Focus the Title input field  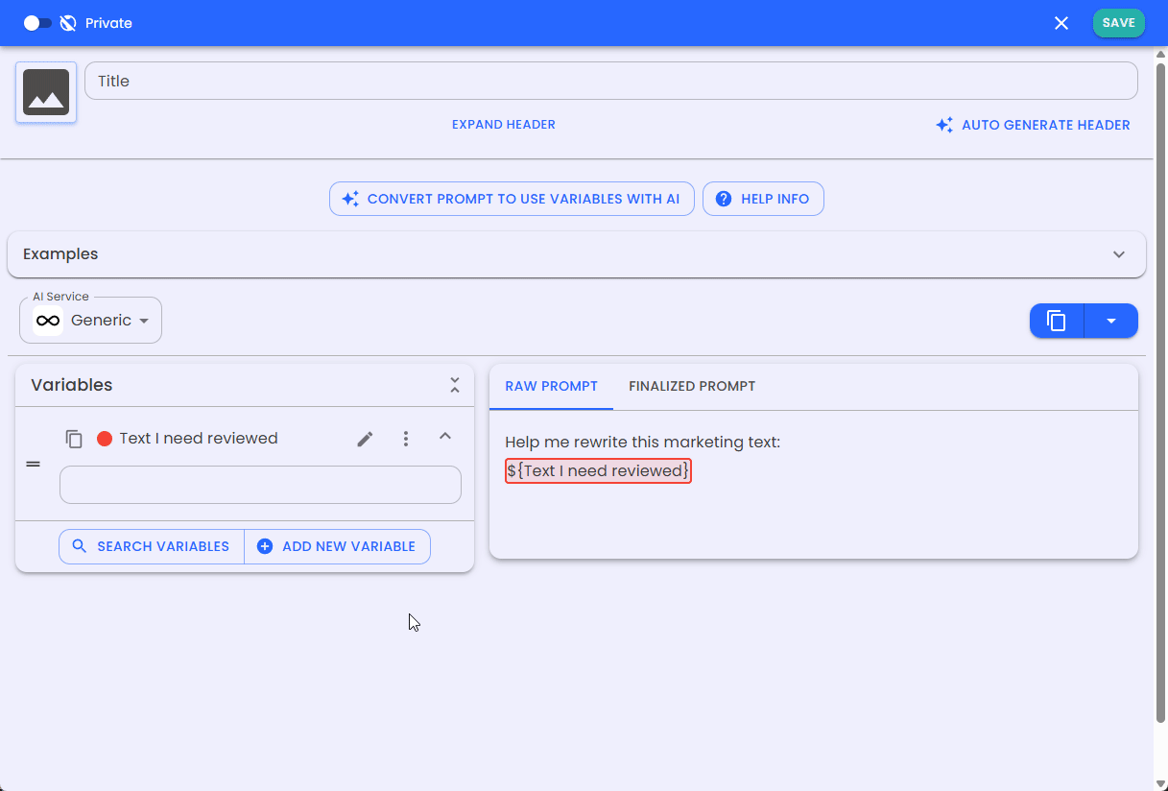pyautogui.click(x=611, y=81)
